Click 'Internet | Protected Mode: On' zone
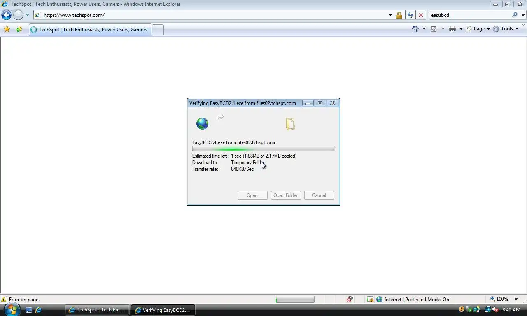The image size is (527, 316). pyautogui.click(x=413, y=300)
